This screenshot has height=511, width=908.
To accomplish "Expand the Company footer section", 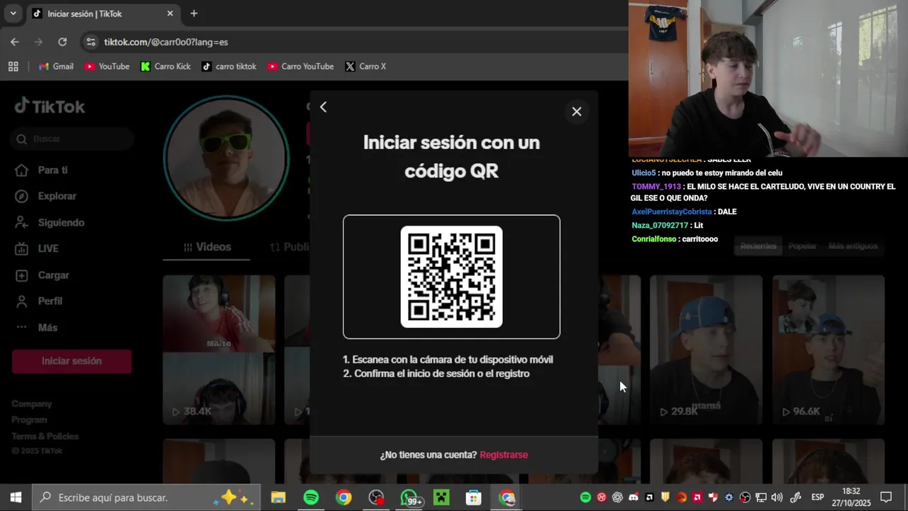I will point(32,404).
